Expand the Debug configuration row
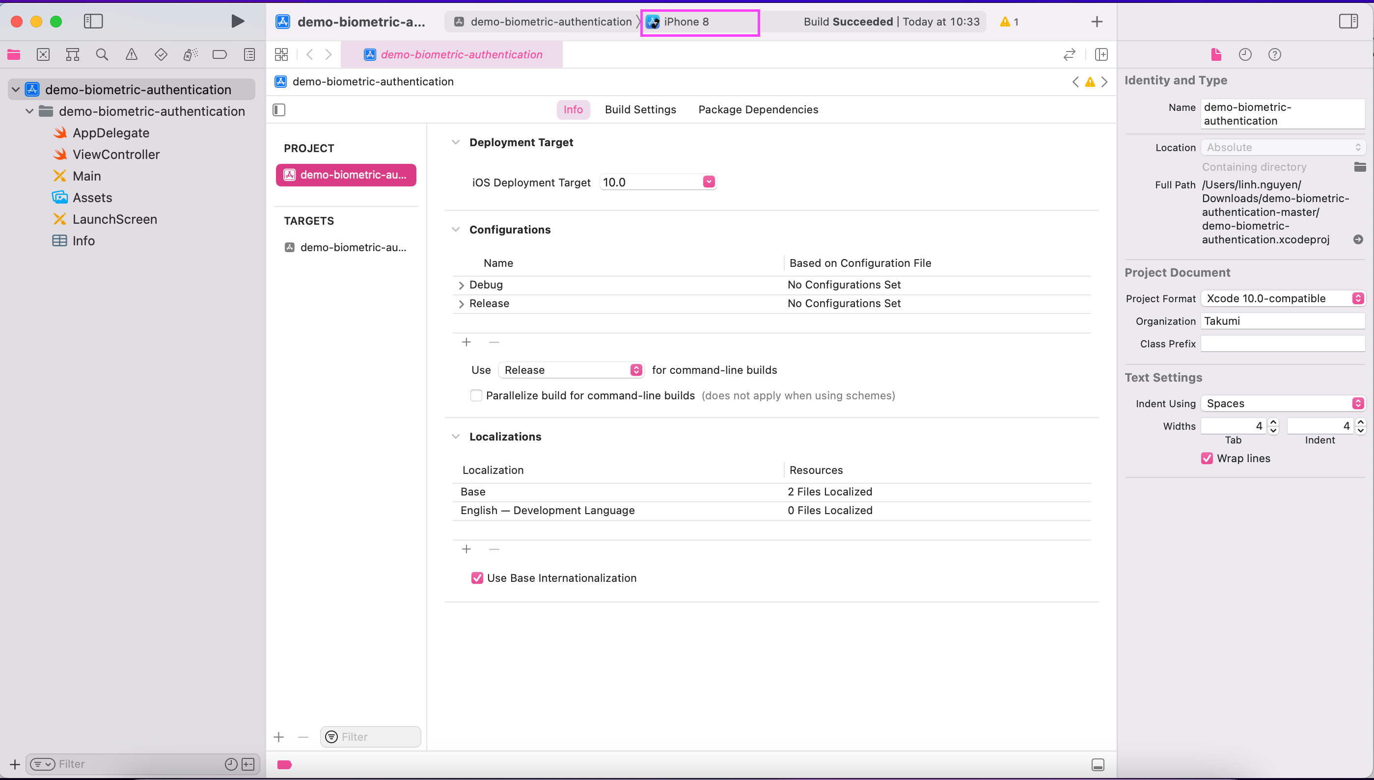Image resolution: width=1374 pixels, height=780 pixels. 462,285
